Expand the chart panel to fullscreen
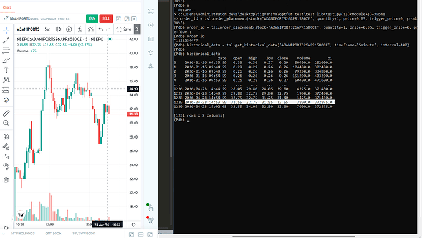 (127, 18)
